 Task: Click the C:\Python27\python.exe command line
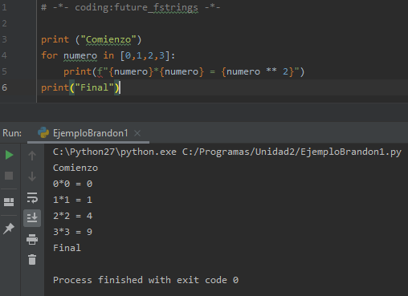click(227, 152)
